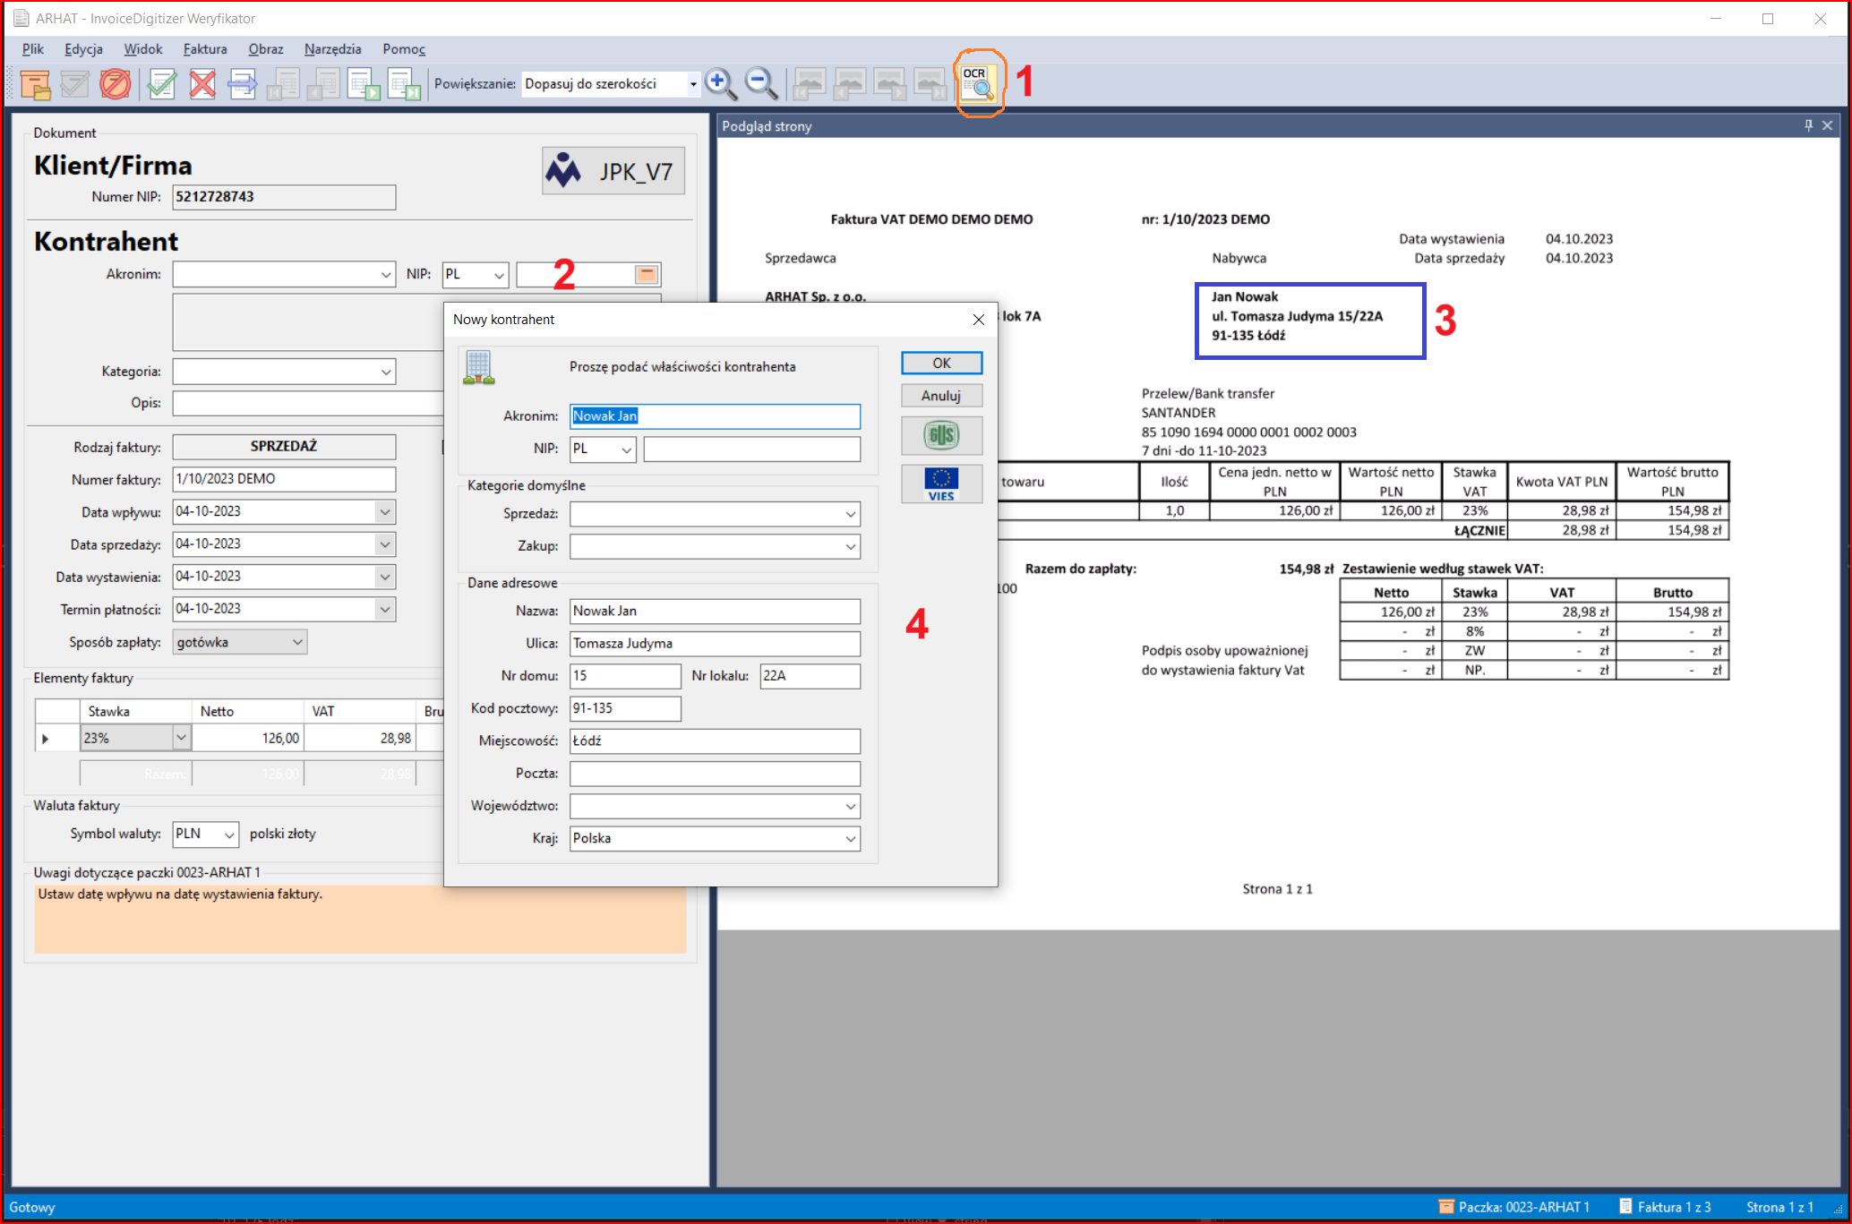Click the green checkmark accept invoice icon

[x=162, y=84]
